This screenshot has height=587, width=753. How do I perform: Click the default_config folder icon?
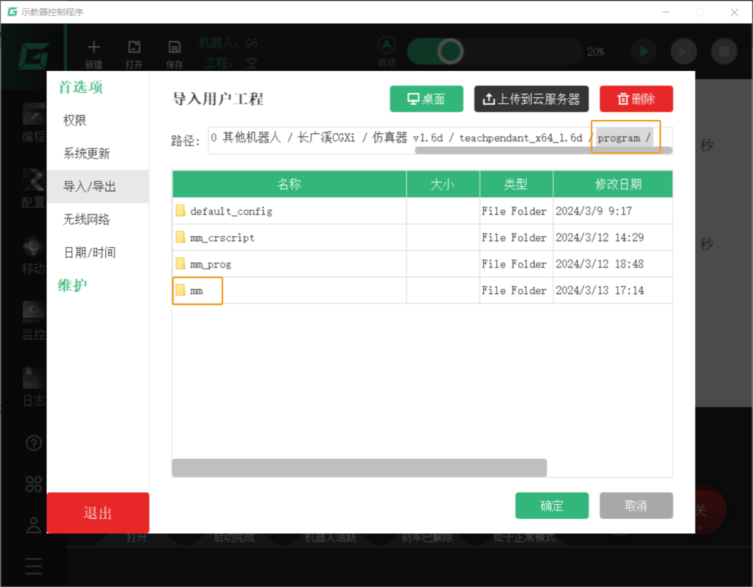click(181, 211)
